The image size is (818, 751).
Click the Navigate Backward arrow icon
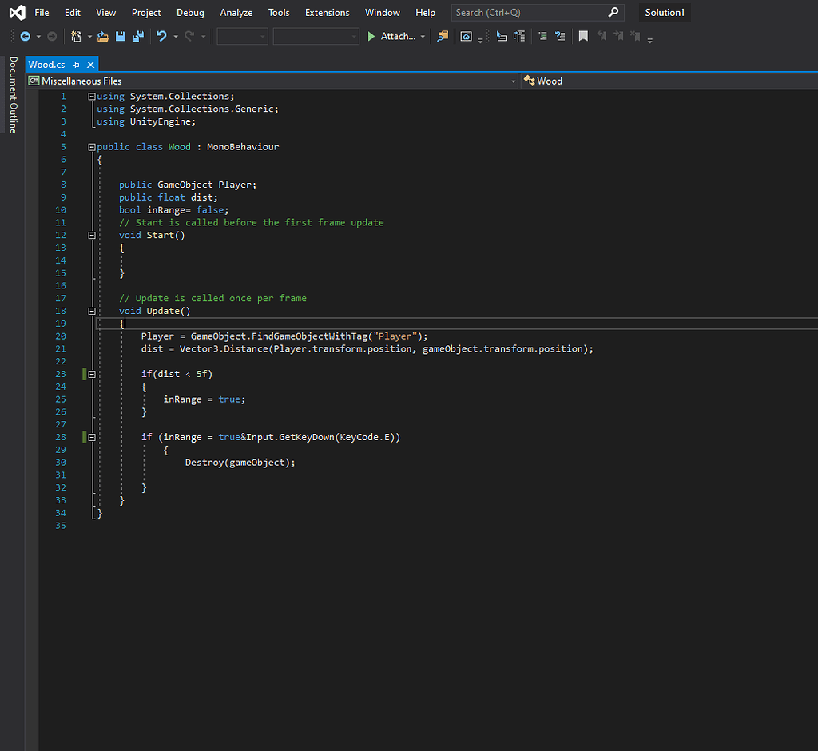pyautogui.click(x=25, y=37)
